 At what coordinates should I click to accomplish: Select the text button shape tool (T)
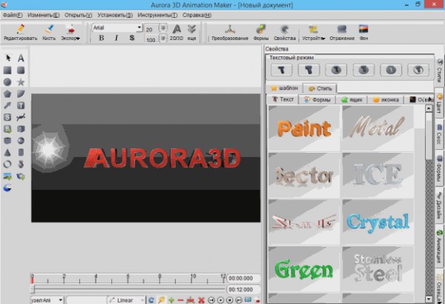21,105
